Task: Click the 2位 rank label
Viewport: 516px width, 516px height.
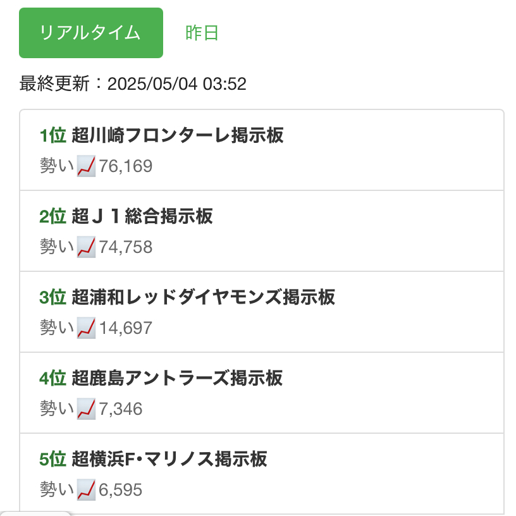Action: pos(52,216)
